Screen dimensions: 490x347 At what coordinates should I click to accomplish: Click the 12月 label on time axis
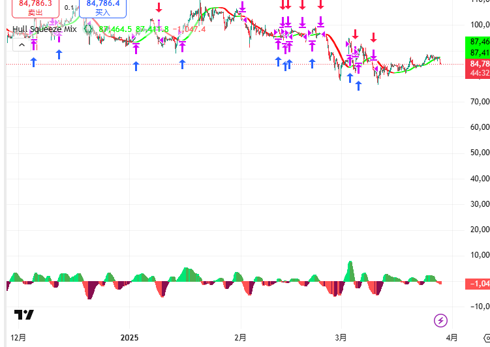click(18, 338)
